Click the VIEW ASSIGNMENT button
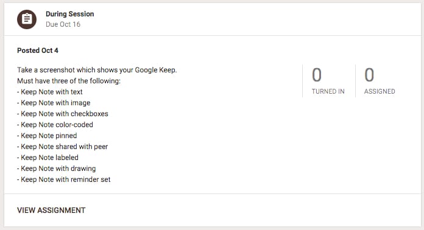The width and height of the screenshot is (424, 230). point(51,211)
